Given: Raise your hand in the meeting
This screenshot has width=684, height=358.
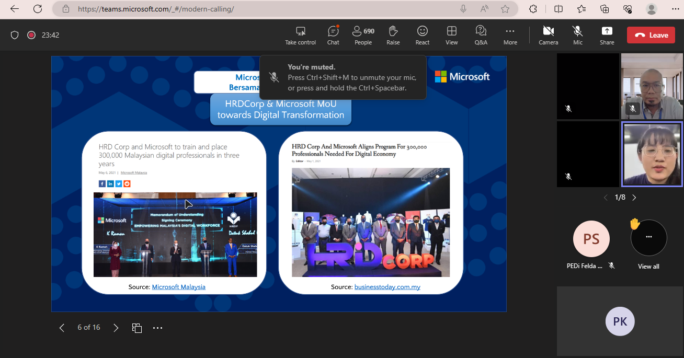Looking at the screenshot, I should pos(393,35).
